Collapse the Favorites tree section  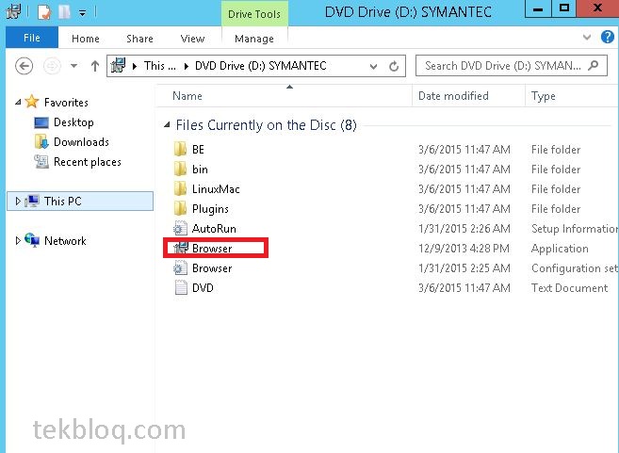click(x=18, y=103)
